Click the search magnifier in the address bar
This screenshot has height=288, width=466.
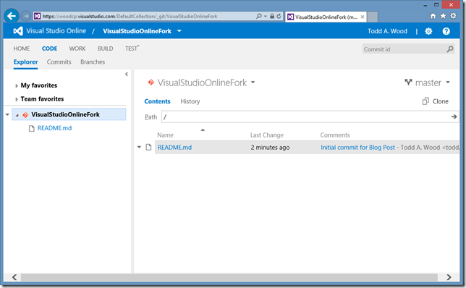point(259,16)
